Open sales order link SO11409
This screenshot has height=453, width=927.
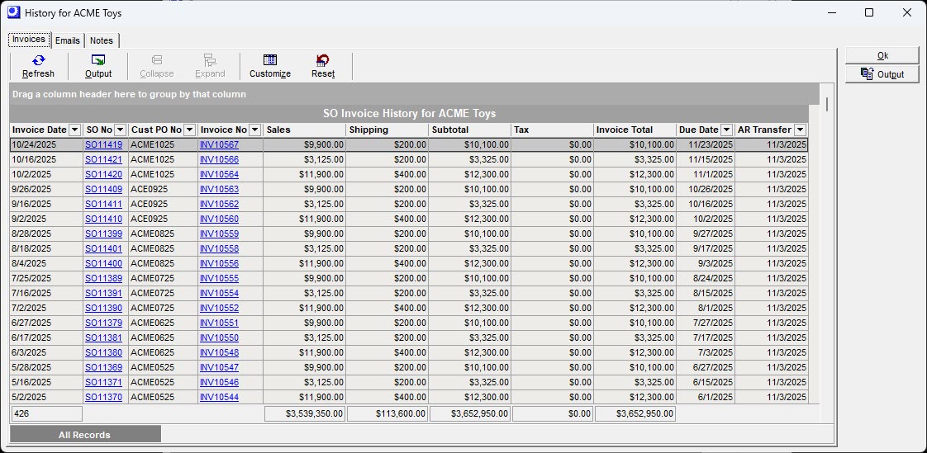click(103, 189)
